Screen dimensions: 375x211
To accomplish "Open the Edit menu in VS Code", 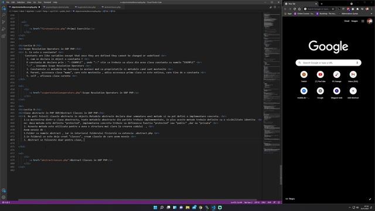I will pos(13,2).
